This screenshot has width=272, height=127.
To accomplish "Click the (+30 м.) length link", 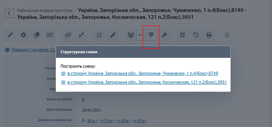I will pyautogui.click(x=140, y=121).
